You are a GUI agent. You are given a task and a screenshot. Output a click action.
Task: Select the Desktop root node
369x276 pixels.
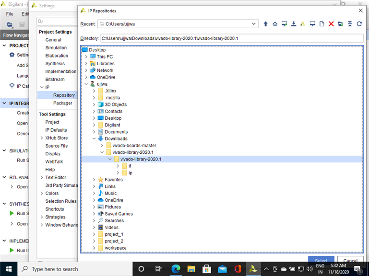click(x=97, y=50)
